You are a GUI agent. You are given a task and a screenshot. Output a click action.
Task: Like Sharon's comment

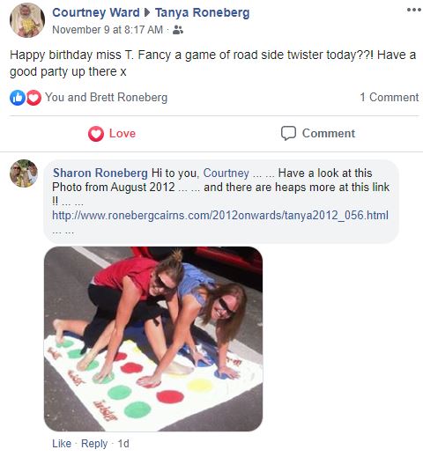point(62,443)
